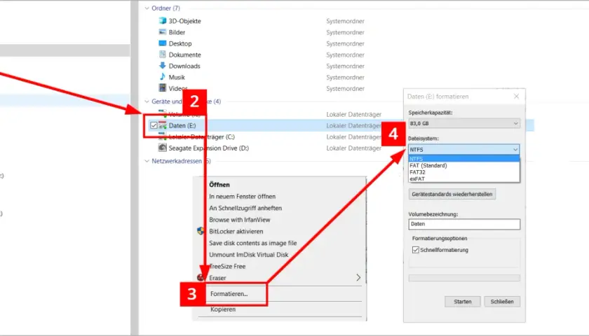Click the Videos film icon
Image resolution: width=589 pixels, height=336 pixels.
162,87
